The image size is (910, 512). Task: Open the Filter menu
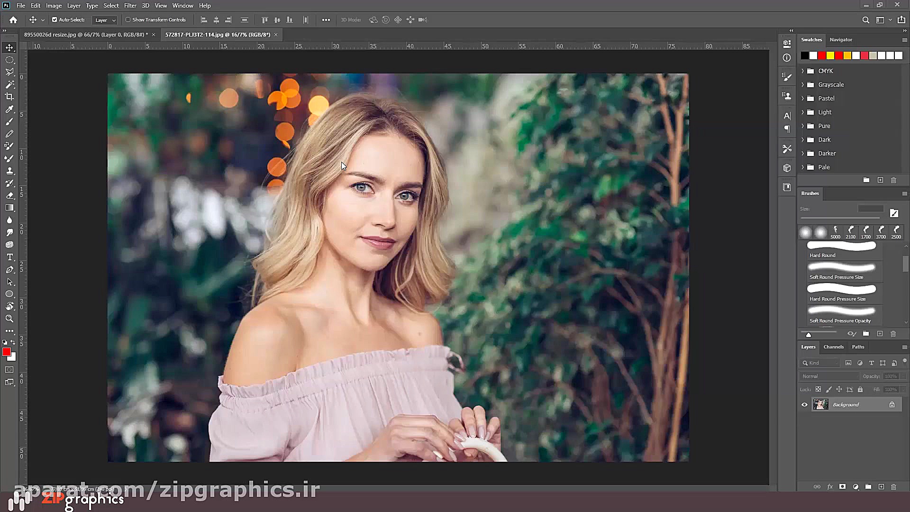tap(130, 6)
